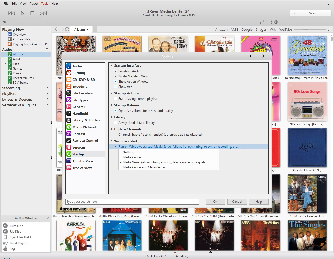Toggle the volume speaker icon

point(4,22)
